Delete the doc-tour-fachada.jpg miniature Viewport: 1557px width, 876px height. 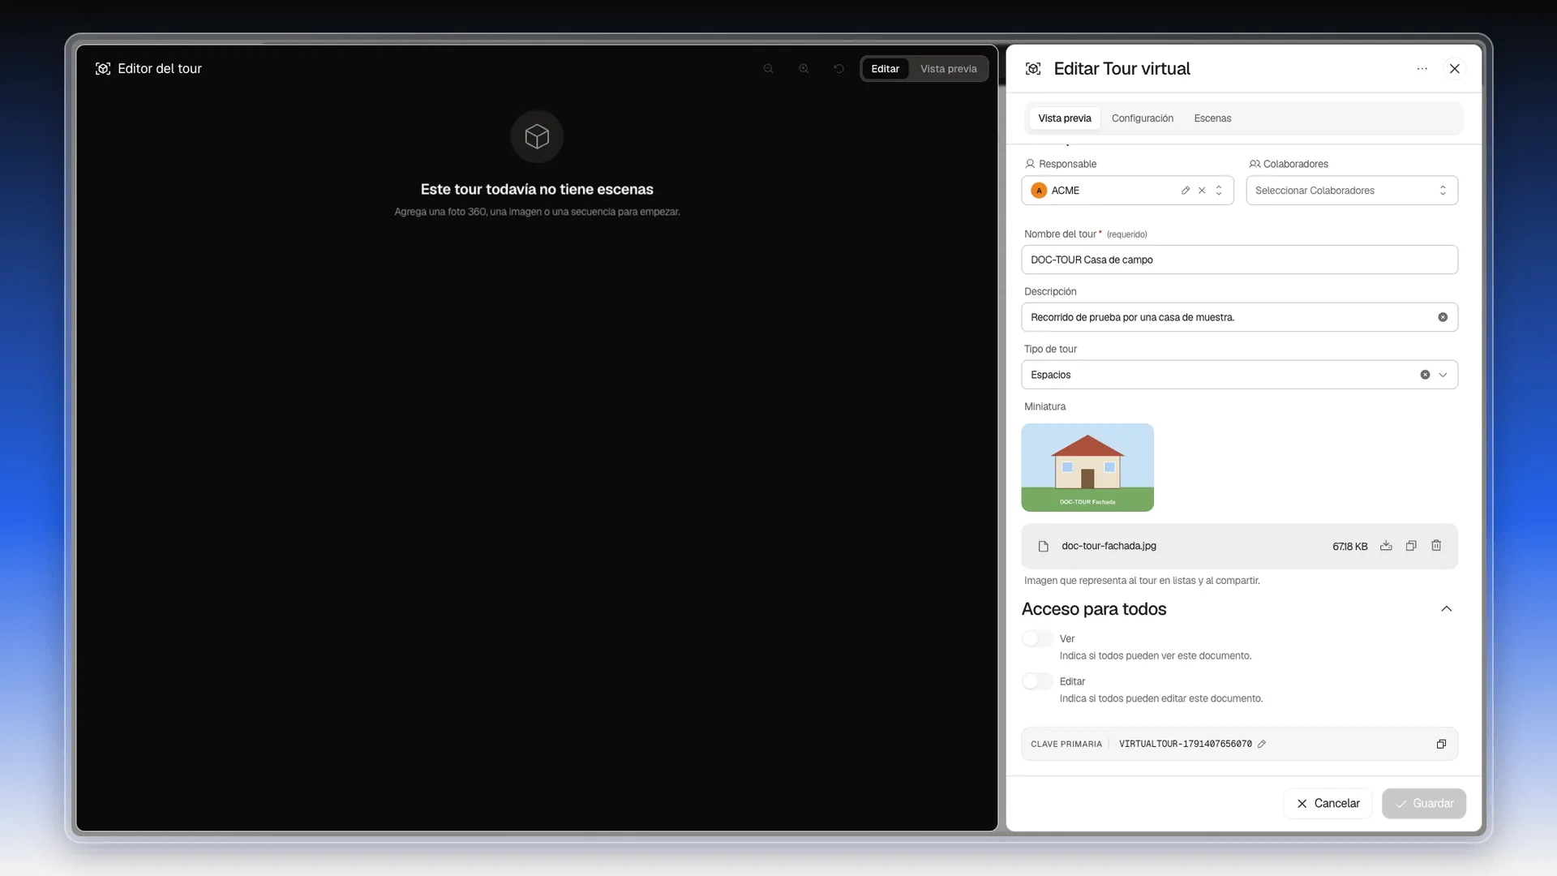tap(1436, 546)
